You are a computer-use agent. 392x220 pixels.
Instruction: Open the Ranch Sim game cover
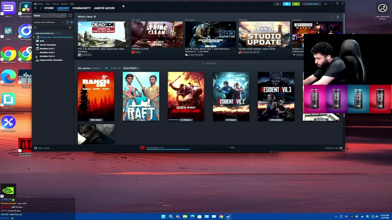[96, 97]
